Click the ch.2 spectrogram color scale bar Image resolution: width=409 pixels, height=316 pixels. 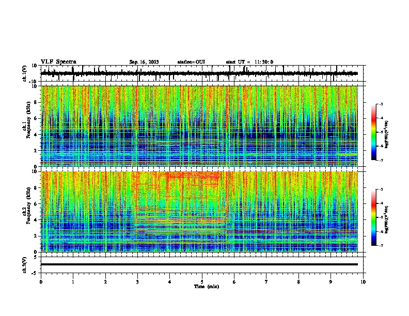click(x=374, y=217)
